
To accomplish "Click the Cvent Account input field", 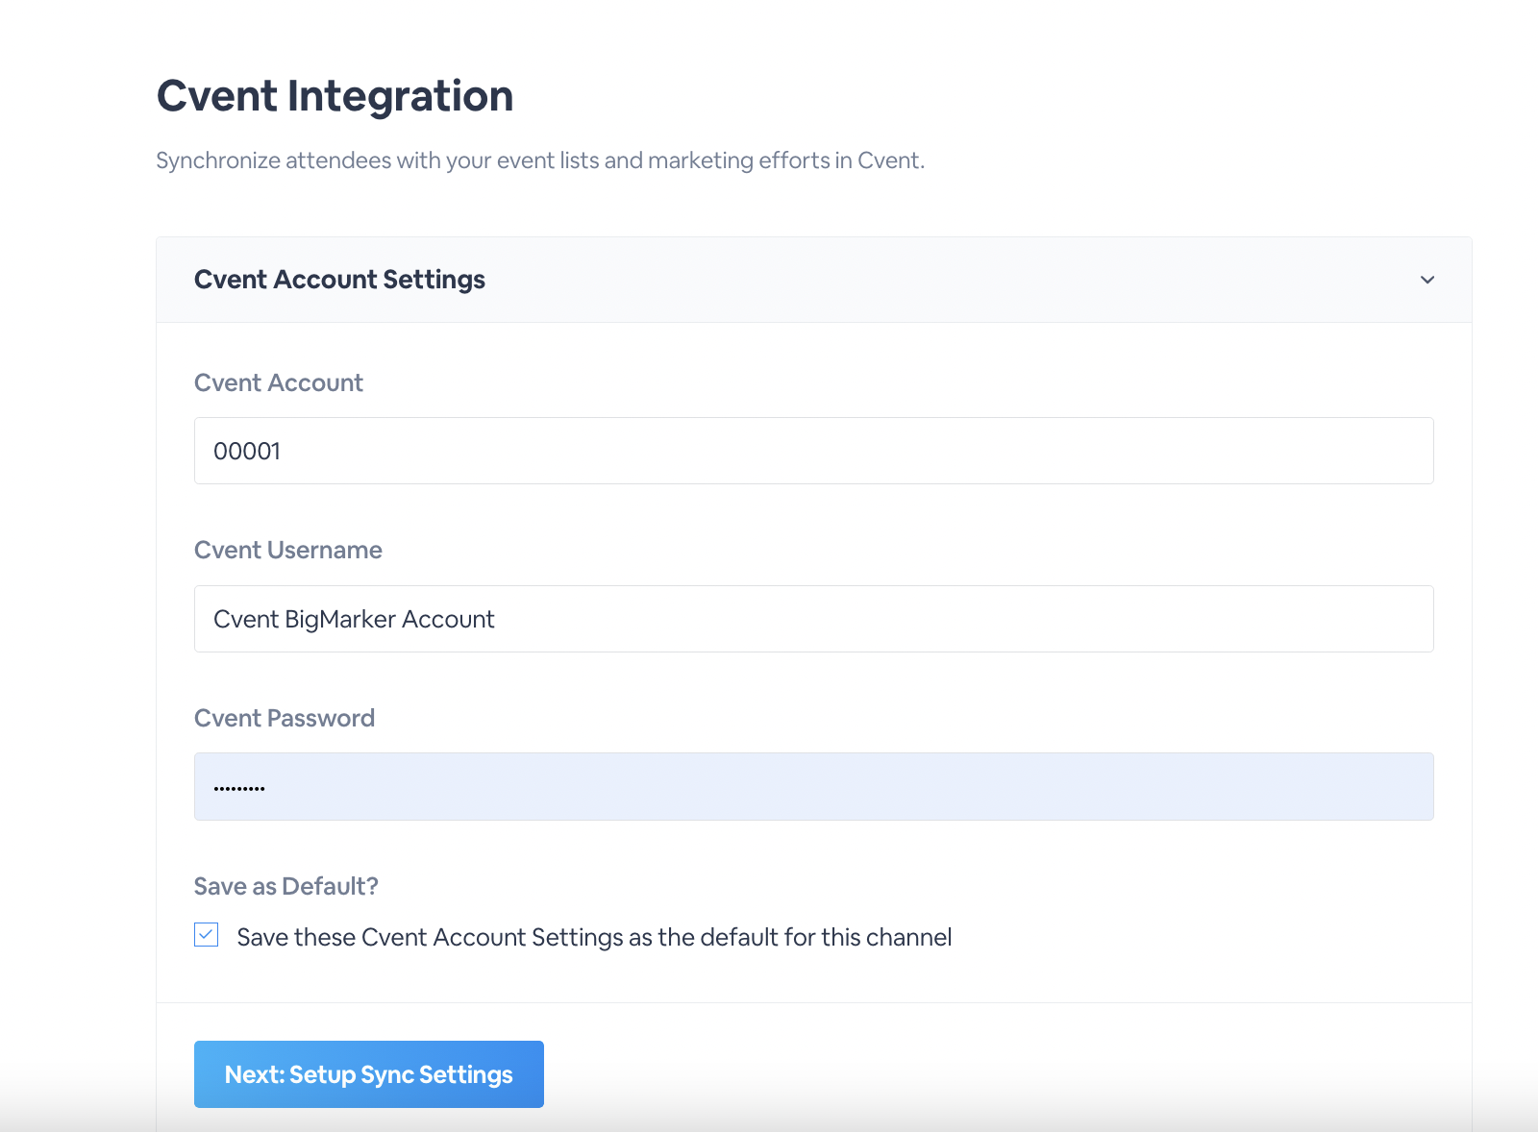I will tap(813, 451).
